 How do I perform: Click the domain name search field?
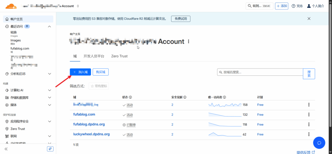tap(260, 72)
